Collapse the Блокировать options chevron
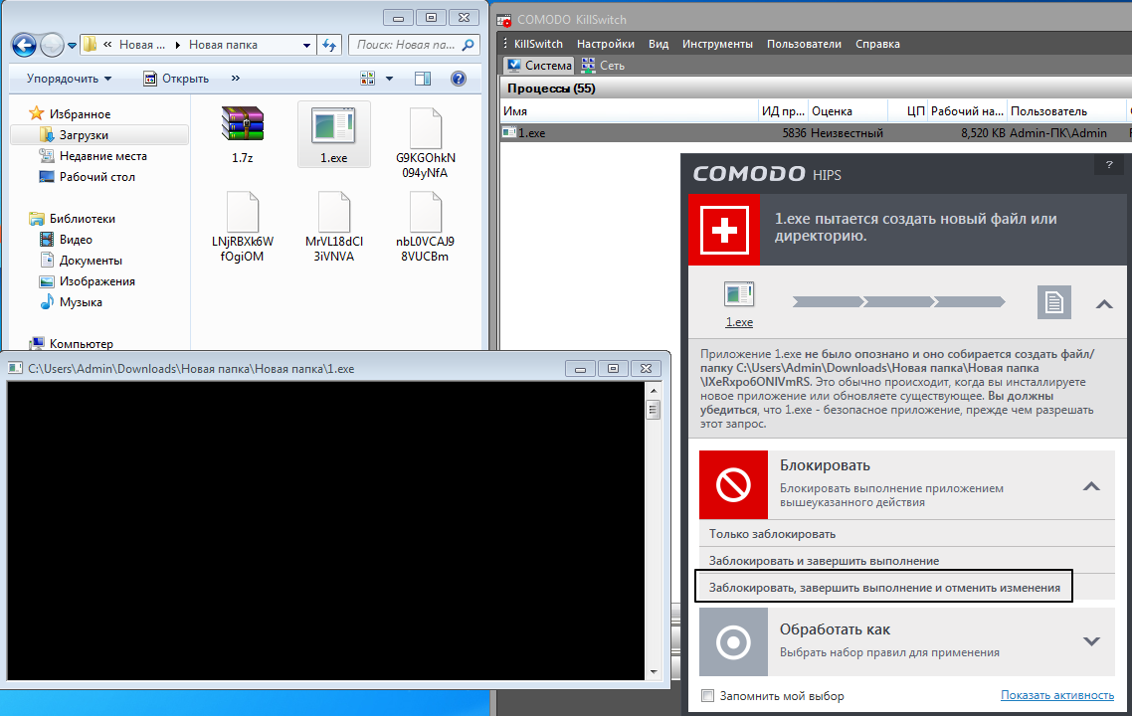 coord(1091,485)
